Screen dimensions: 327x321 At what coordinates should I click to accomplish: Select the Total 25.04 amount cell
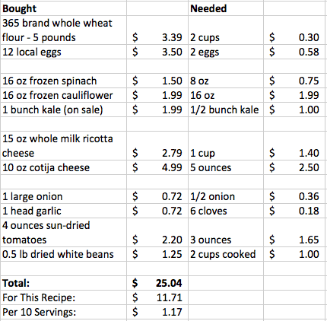[x=157, y=283]
